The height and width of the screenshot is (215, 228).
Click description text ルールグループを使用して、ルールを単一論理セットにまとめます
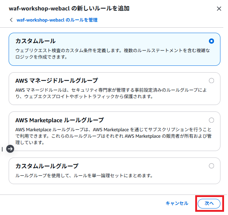84,176
